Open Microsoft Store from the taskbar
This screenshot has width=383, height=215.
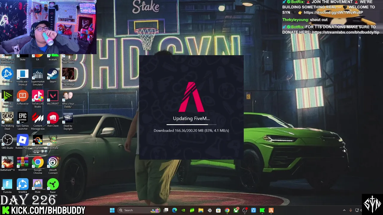[x=218, y=210]
